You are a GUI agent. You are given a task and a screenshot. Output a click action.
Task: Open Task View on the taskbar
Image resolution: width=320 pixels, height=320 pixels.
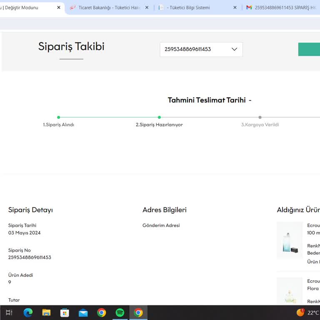point(9,312)
